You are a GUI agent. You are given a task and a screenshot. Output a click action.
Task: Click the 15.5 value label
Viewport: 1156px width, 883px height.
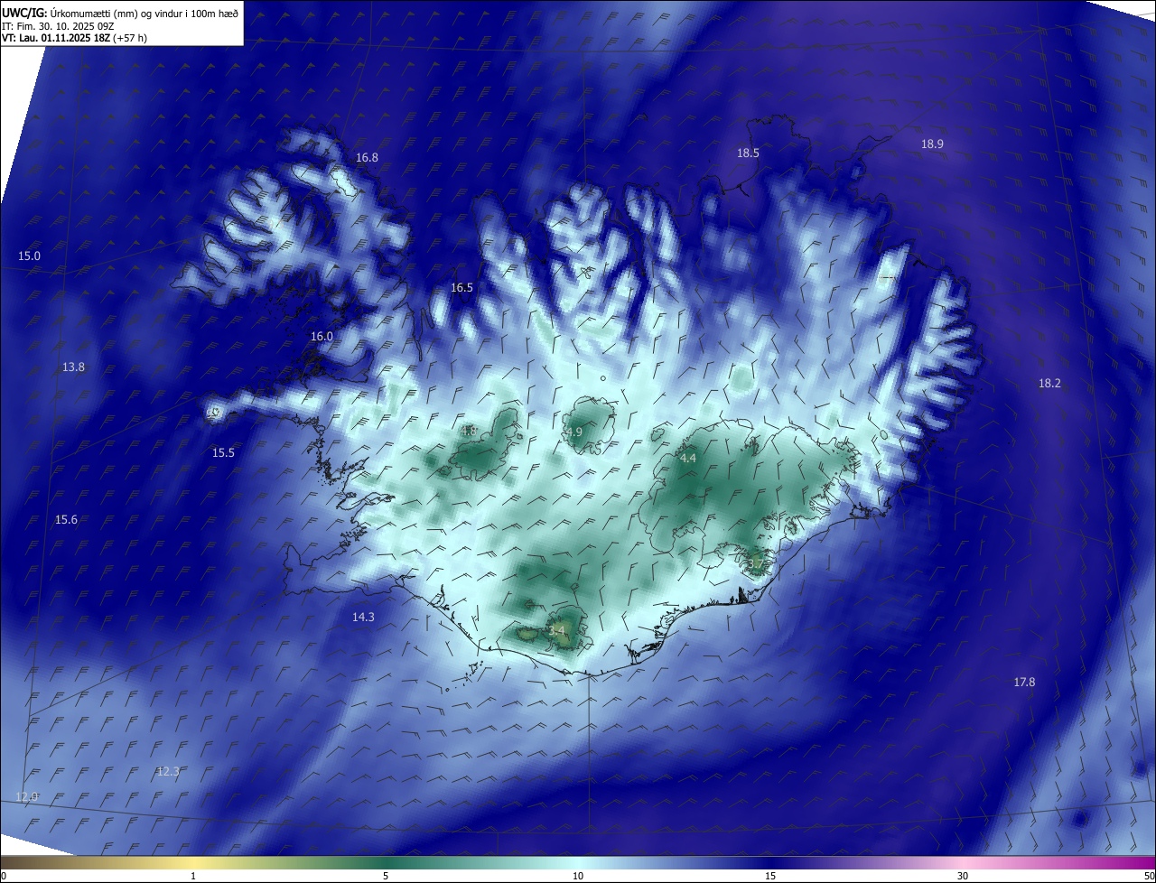click(223, 452)
